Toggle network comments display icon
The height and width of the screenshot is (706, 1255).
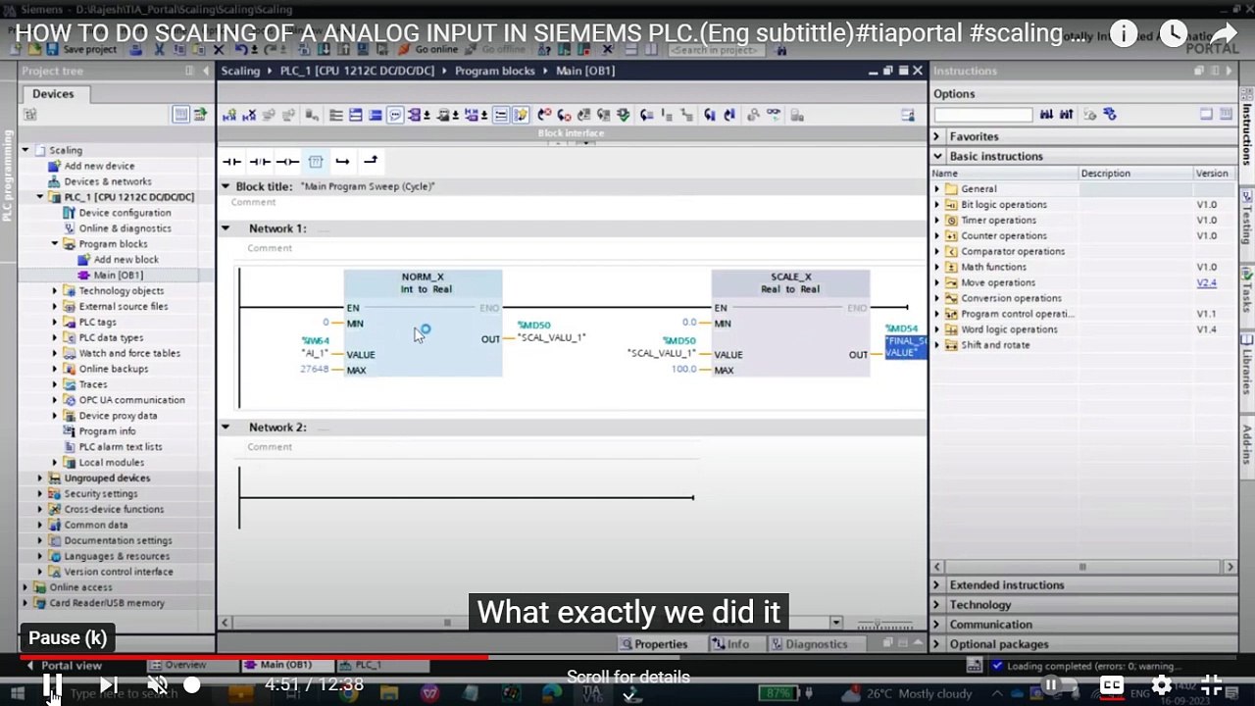click(500, 115)
